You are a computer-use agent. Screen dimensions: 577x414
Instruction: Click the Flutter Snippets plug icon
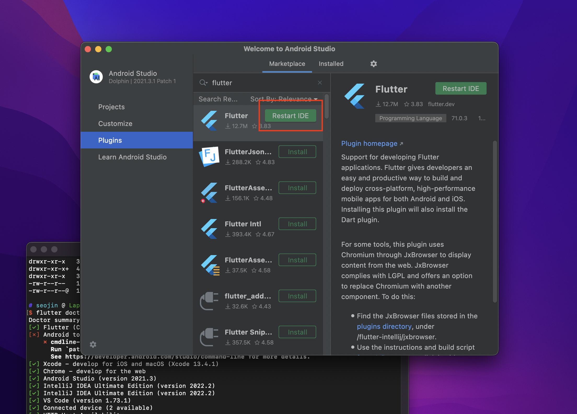(x=209, y=337)
